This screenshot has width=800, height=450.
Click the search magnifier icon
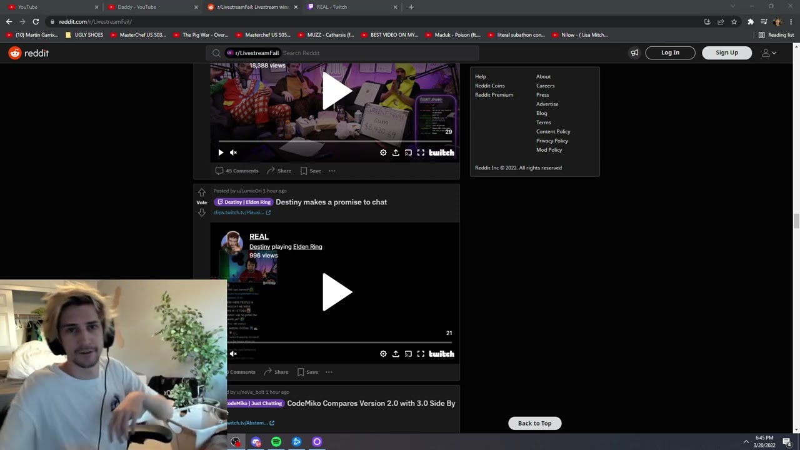tap(216, 53)
